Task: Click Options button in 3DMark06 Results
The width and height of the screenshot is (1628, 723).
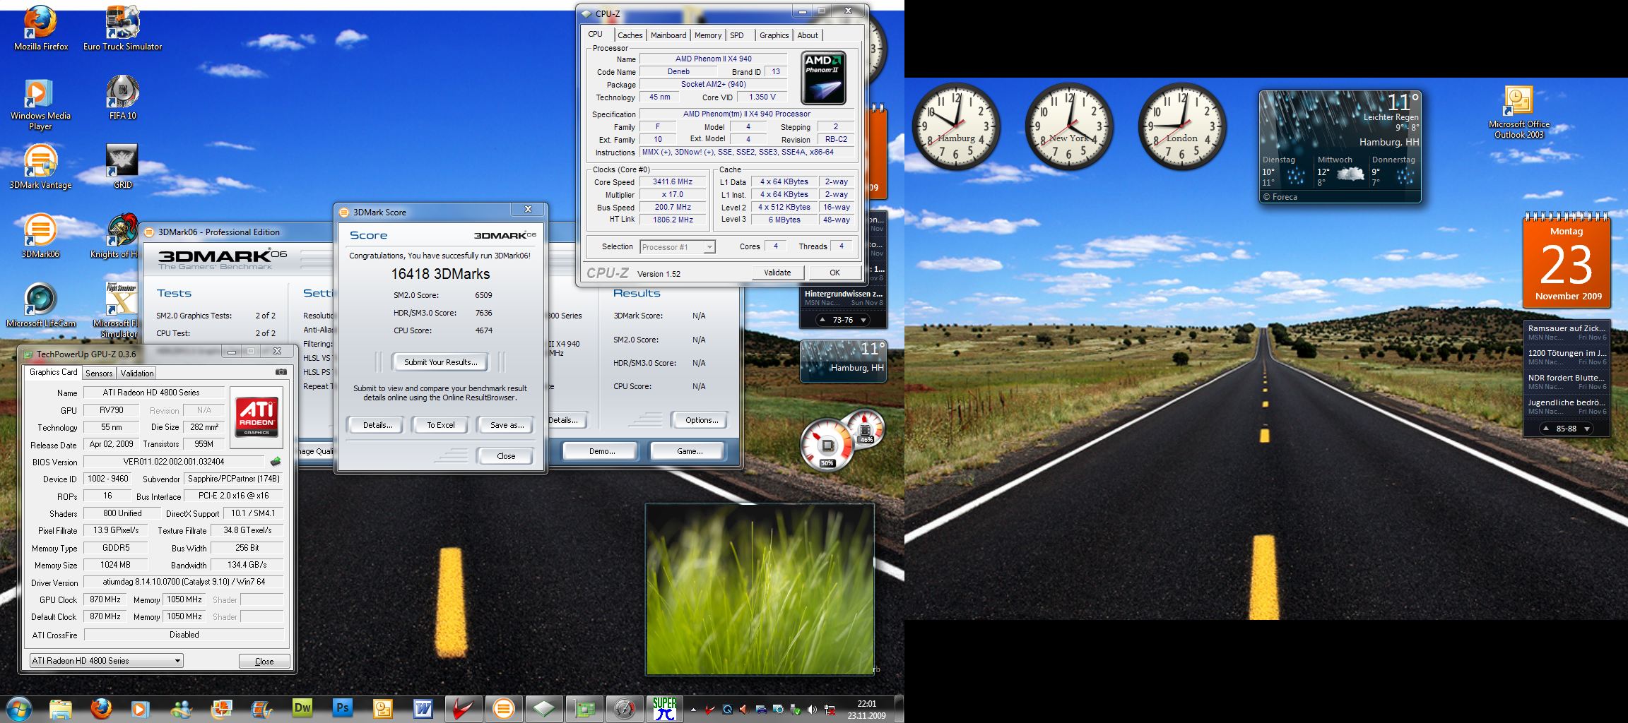Action: [702, 420]
